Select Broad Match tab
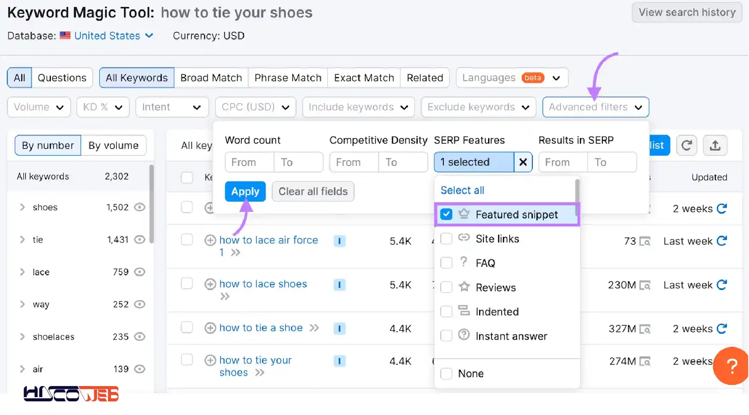Screen dimensions: 749x415 point(211,78)
